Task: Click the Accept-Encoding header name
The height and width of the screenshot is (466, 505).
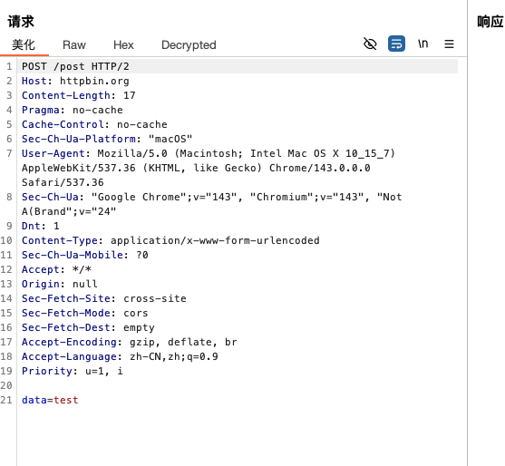Action: tap(69, 342)
